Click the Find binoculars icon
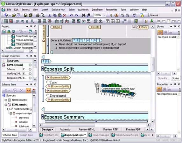Screen dimensions: 182x143 tap(83, 15)
